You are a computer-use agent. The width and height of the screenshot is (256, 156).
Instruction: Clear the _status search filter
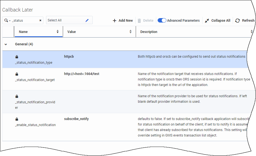coord(40,20)
